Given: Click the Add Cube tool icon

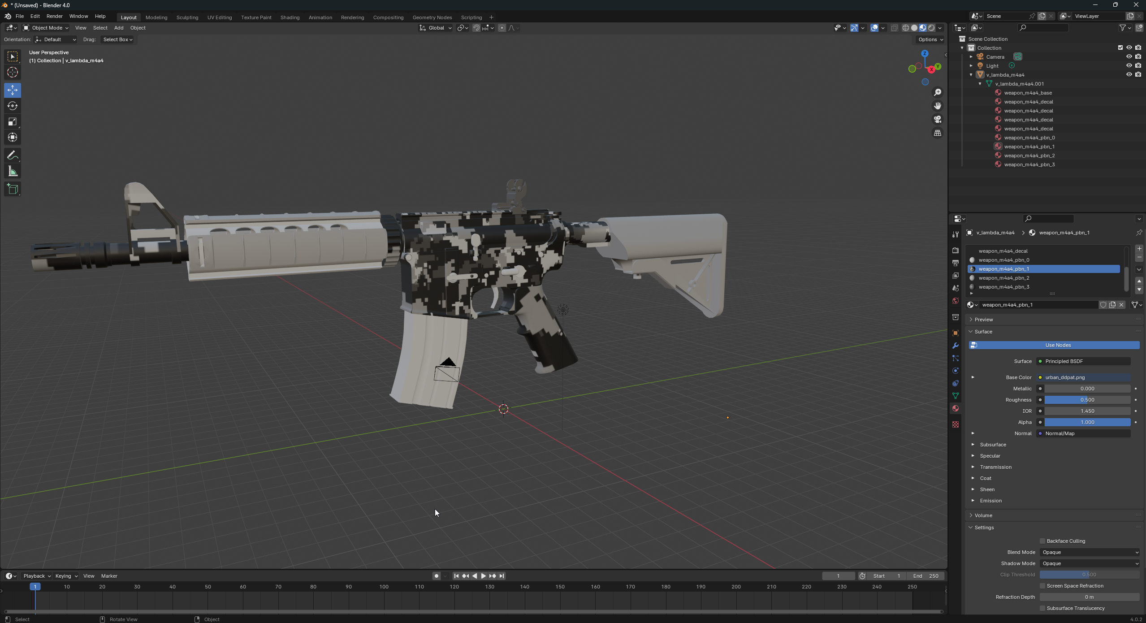Looking at the screenshot, I should pyautogui.click(x=13, y=189).
